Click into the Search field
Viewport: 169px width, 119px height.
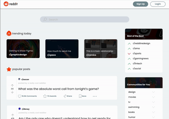[x=84, y=19]
